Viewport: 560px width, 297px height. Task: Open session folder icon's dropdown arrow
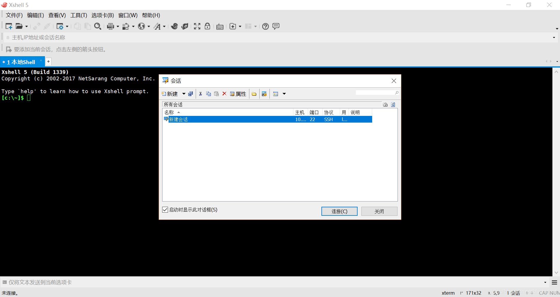pyautogui.click(x=27, y=26)
